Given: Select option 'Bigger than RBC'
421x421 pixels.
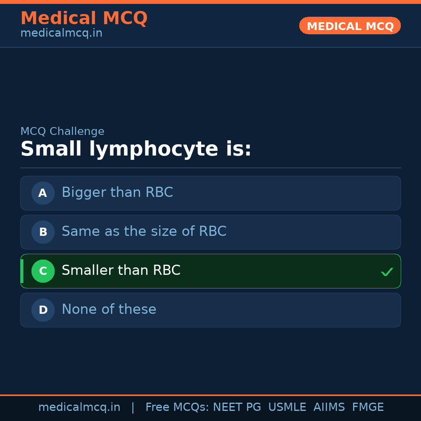Looking at the screenshot, I should (x=117, y=193).
